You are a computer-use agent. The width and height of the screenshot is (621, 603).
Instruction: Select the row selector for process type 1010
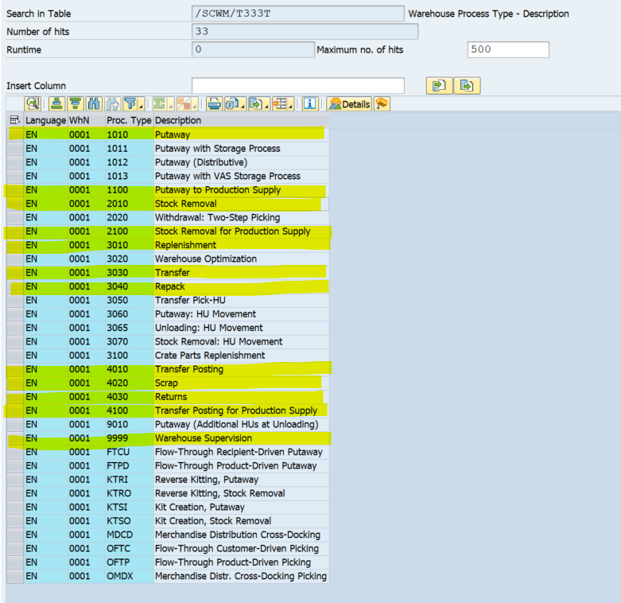15,134
